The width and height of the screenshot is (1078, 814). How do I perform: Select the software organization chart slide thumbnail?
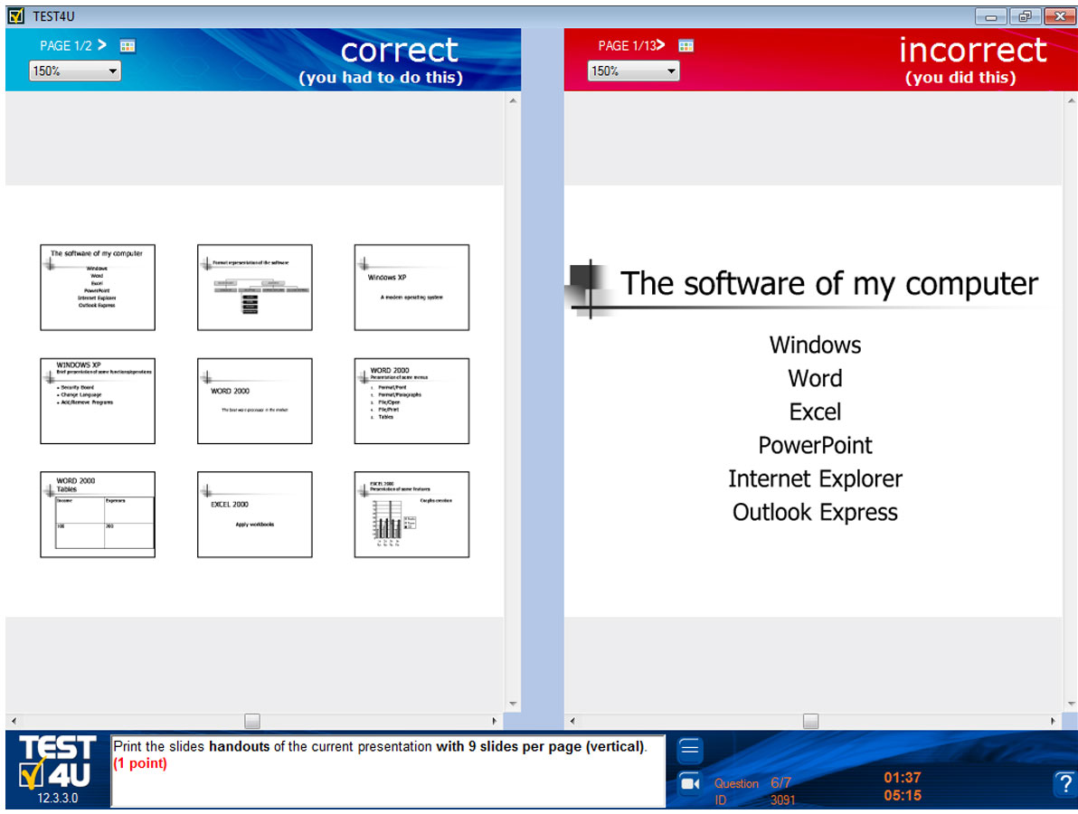[254, 288]
